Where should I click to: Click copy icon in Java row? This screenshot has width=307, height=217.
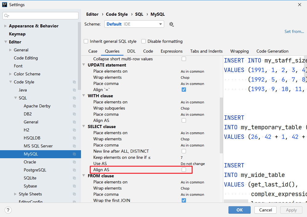(75, 90)
